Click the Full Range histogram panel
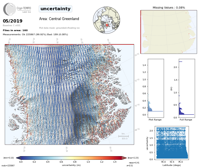The width and height of the screenshot is (201, 168). pos(187,88)
